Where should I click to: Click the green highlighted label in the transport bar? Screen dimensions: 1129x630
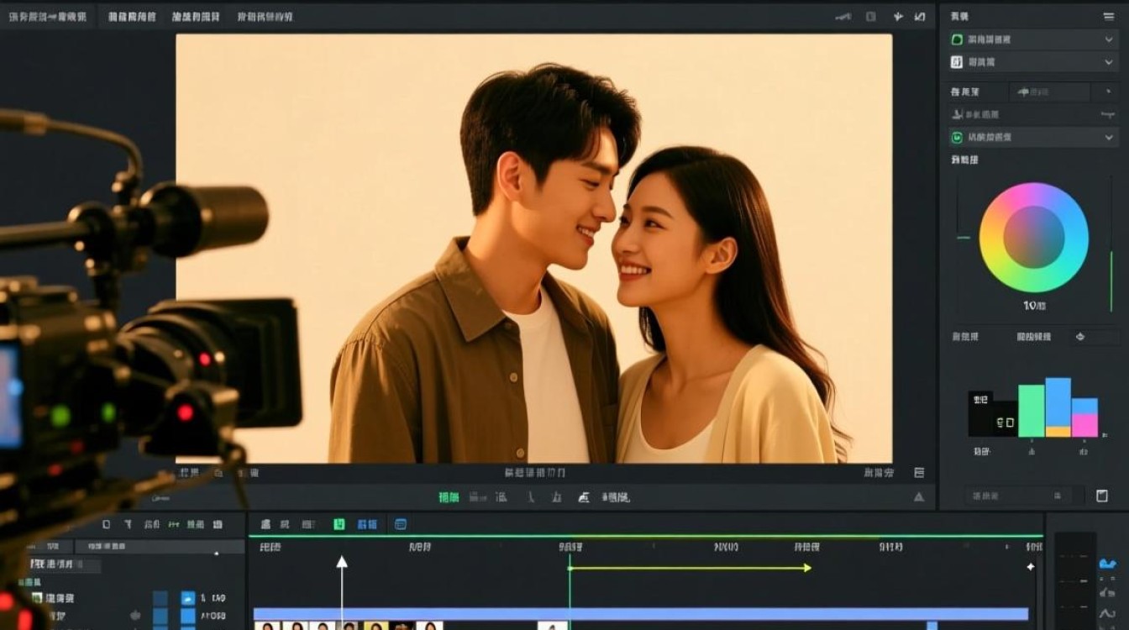[x=449, y=497]
